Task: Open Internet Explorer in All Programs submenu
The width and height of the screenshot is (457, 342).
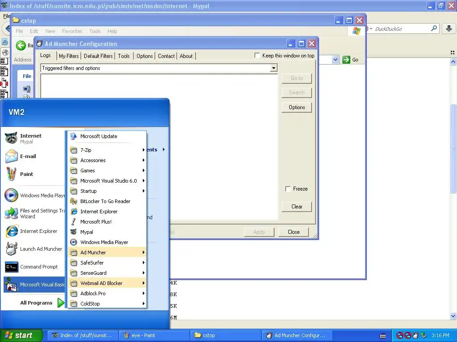Action: pyautogui.click(x=107, y=212)
